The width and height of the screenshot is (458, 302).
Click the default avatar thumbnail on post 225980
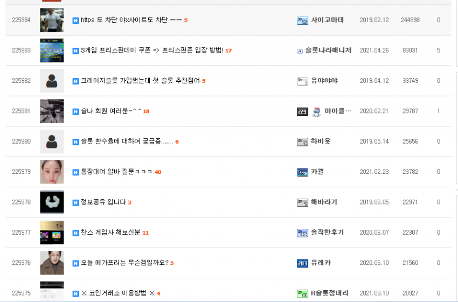pyautogui.click(x=52, y=141)
